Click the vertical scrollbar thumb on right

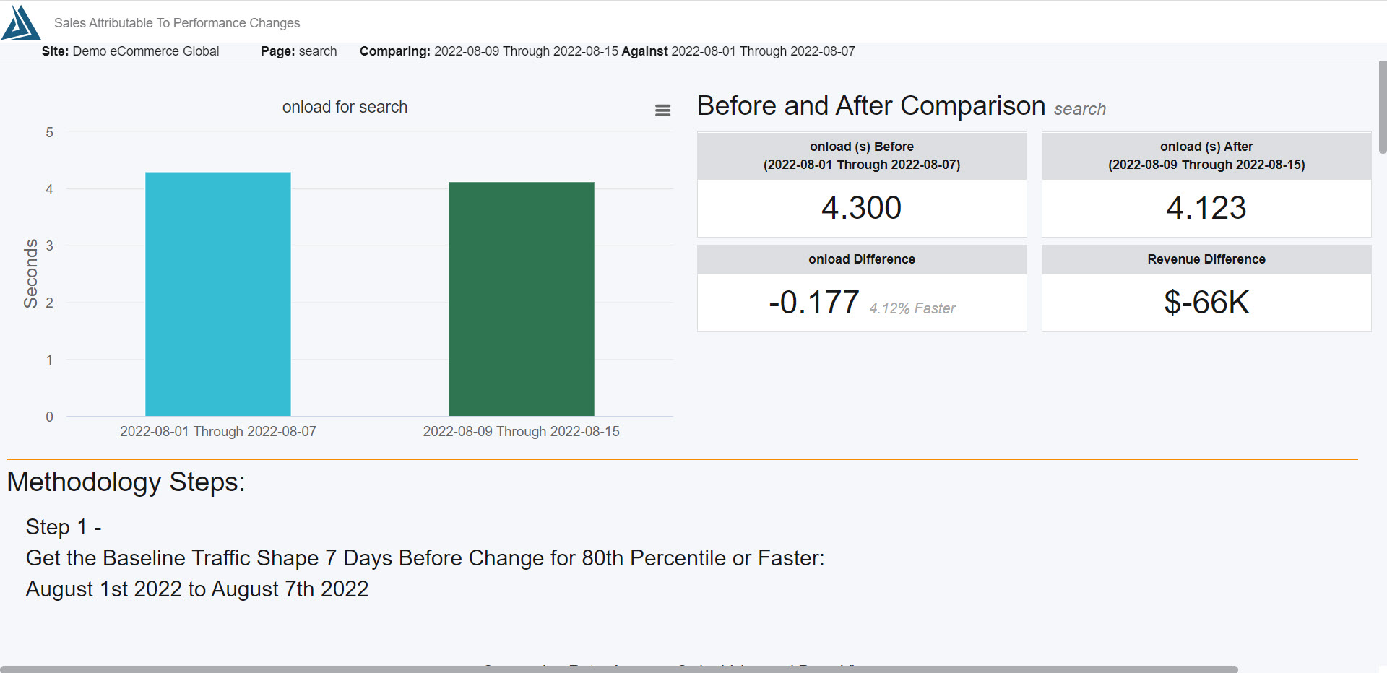(x=1382, y=108)
